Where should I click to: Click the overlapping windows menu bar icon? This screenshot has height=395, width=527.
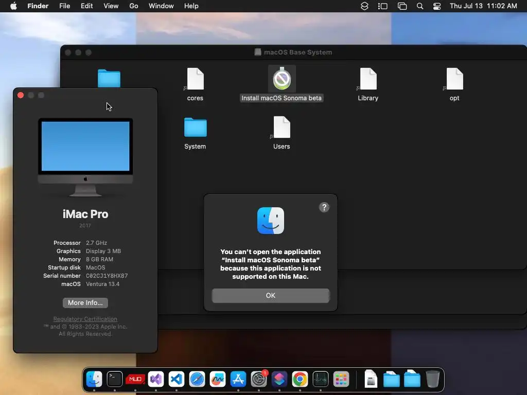click(402, 6)
